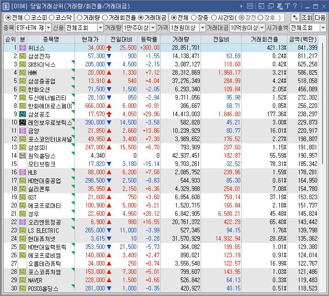Open the 거래대금 10억원이상 dropdown
The image size is (329, 296).
[262, 28]
